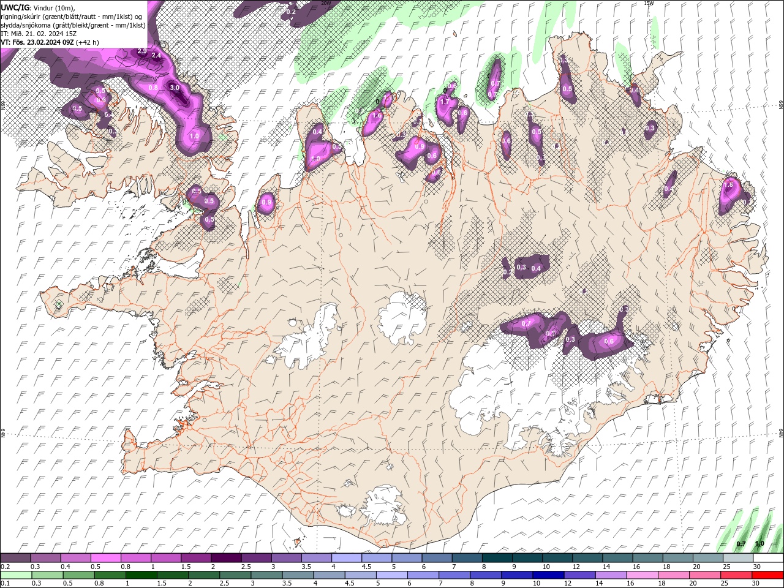Click the 20W longitude label
The height and width of the screenshot is (588, 784).
326,3
